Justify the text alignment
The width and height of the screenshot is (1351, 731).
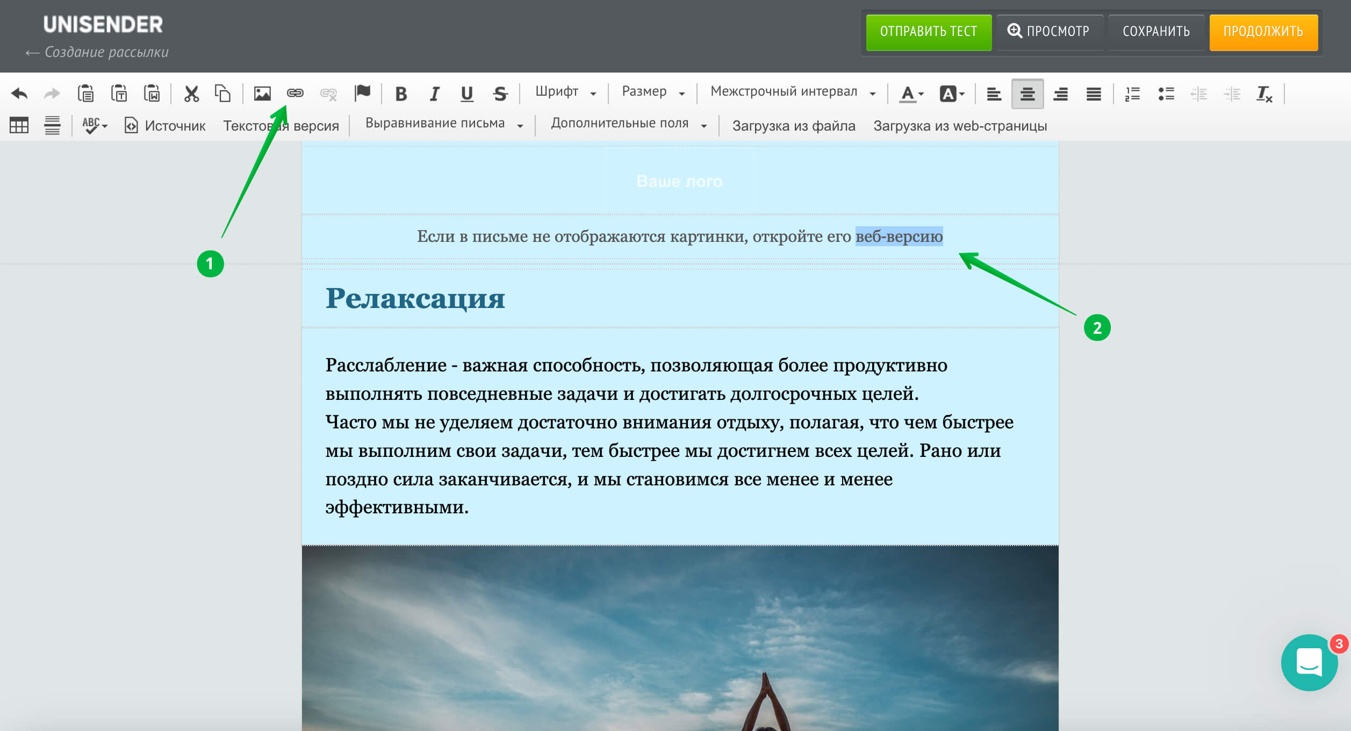[1094, 94]
